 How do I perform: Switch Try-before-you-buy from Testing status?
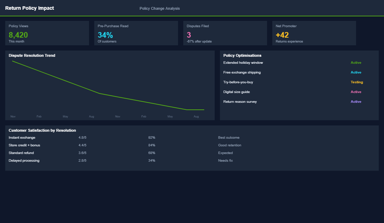point(357,82)
